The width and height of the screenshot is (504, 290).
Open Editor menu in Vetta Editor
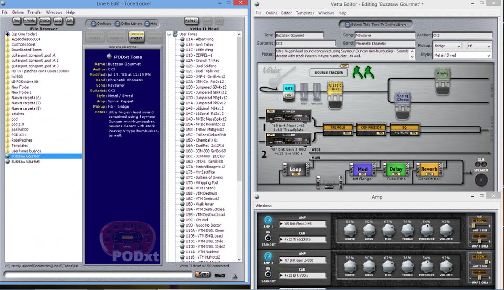pos(287,13)
